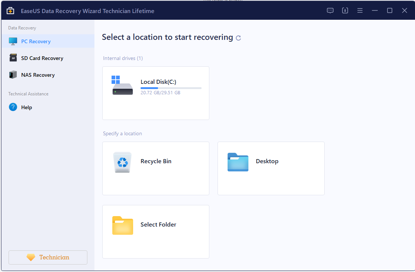Refresh the drive list with circular arrow
The image size is (415, 272).
(238, 38)
